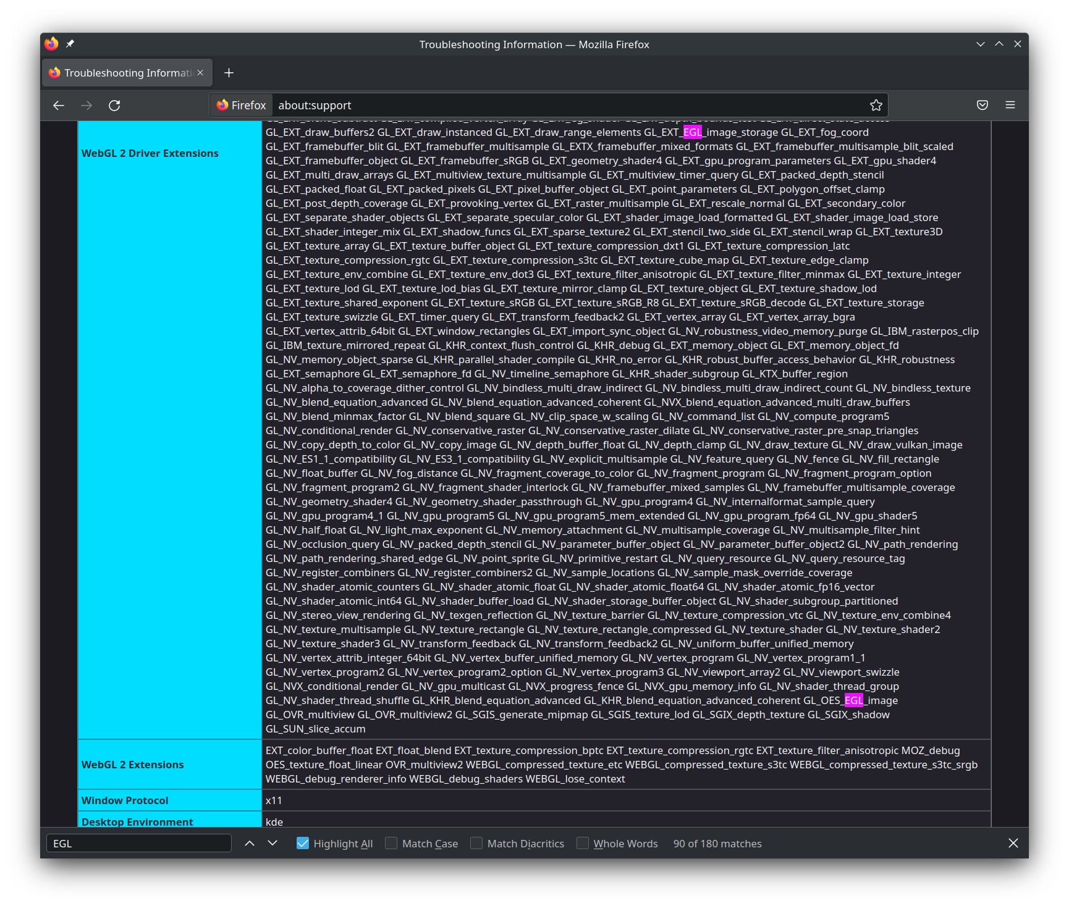Jump to previous match with up chevron
Viewport: 1069px width, 906px height.
(x=250, y=843)
